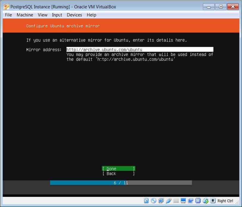Viewport: 242px width, 207px height.
Task: Open the shared folders indicator icon
Action: tap(176, 201)
